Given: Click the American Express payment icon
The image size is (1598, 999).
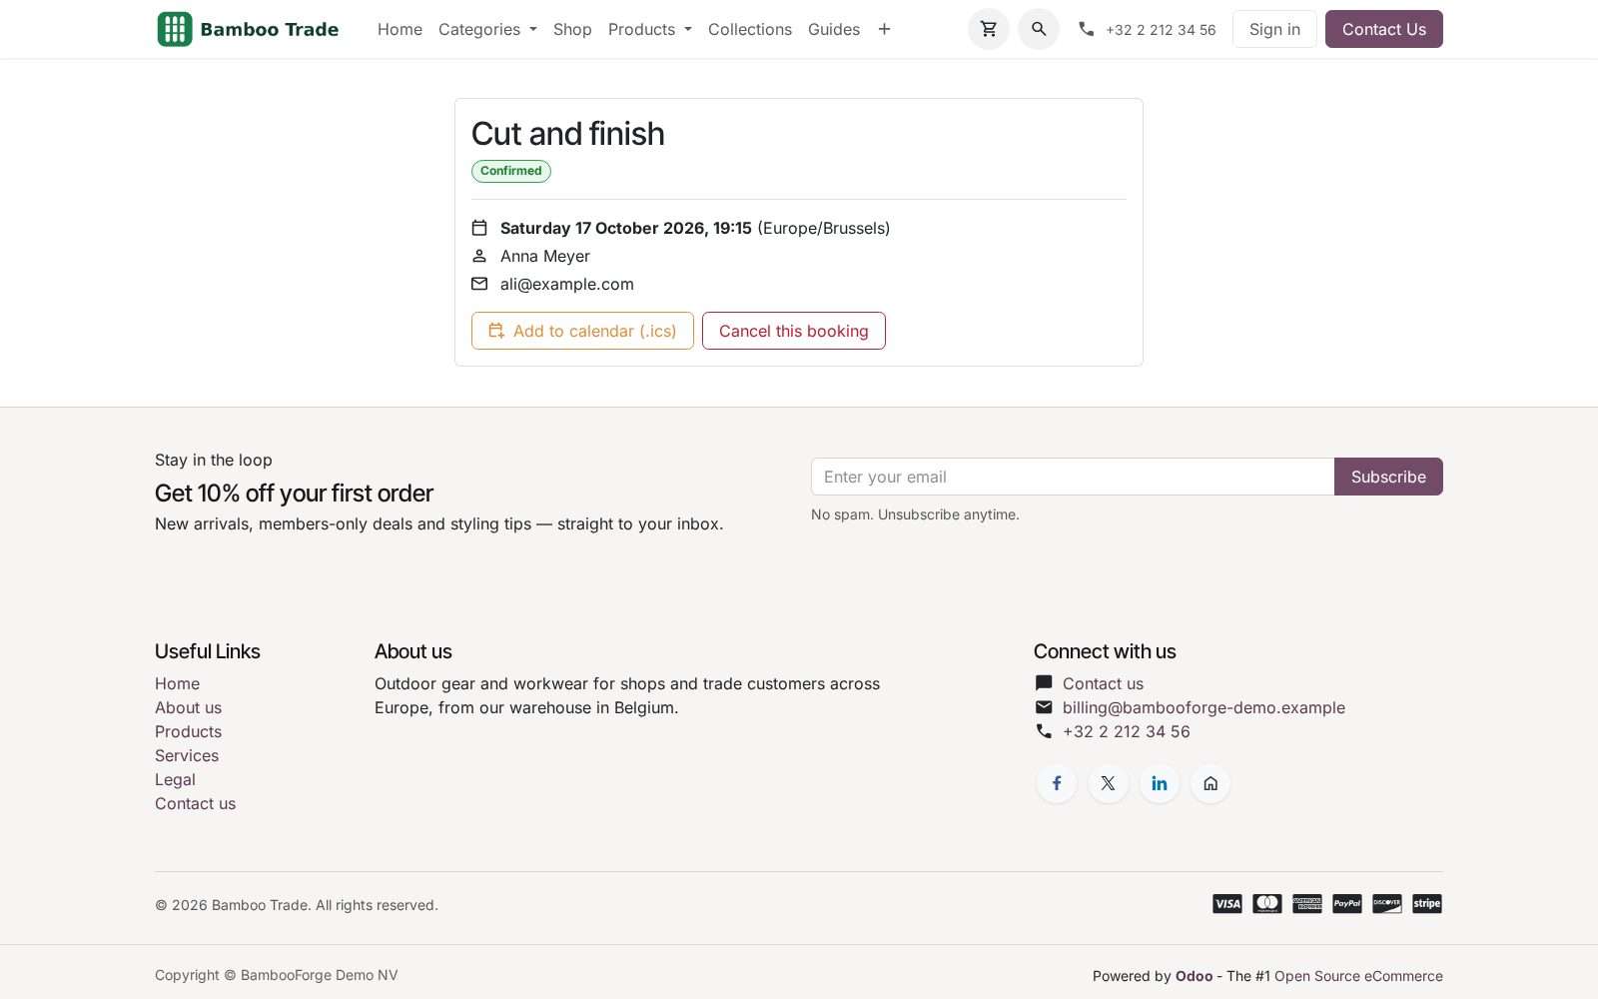Looking at the screenshot, I should pos(1307,904).
